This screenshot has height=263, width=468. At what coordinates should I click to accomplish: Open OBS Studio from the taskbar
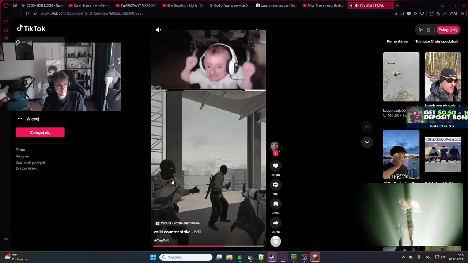tap(305, 257)
